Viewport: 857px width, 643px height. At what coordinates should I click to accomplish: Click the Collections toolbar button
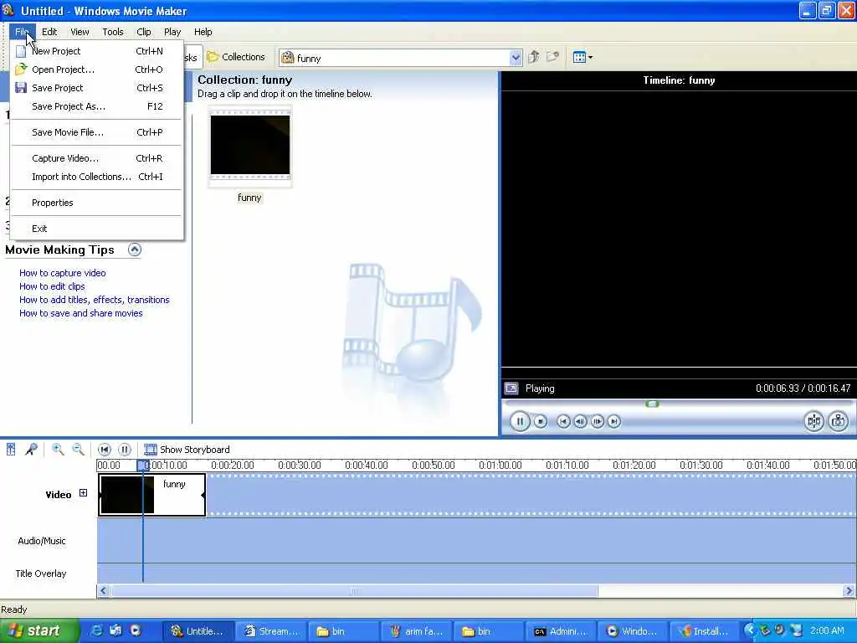[x=236, y=57]
